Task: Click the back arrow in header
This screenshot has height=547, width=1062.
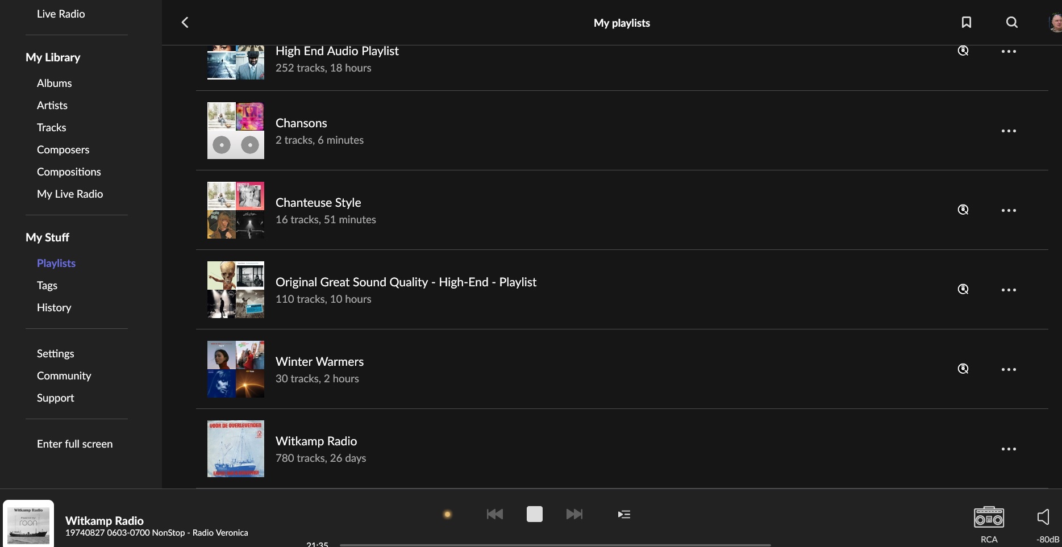Action: (x=185, y=22)
